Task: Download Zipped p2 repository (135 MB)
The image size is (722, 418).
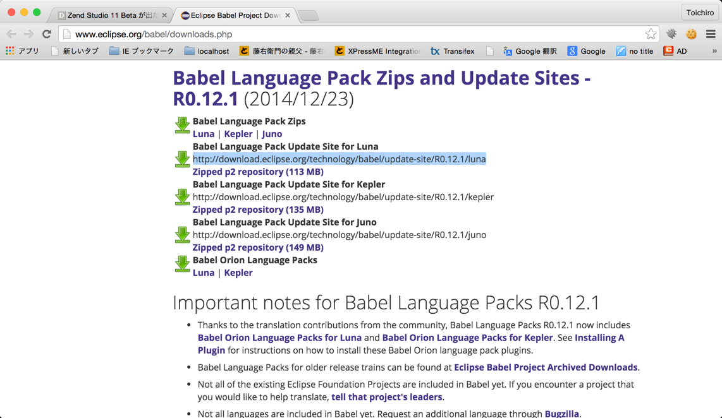Action: tap(258, 209)
